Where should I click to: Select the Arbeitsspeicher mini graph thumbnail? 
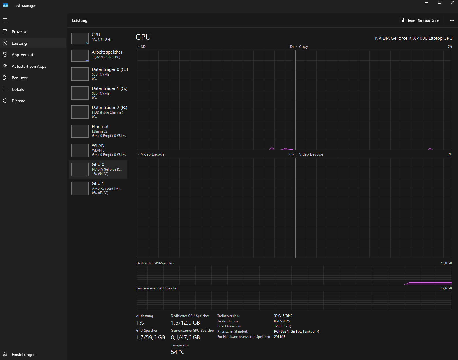[x=80, y=56]
